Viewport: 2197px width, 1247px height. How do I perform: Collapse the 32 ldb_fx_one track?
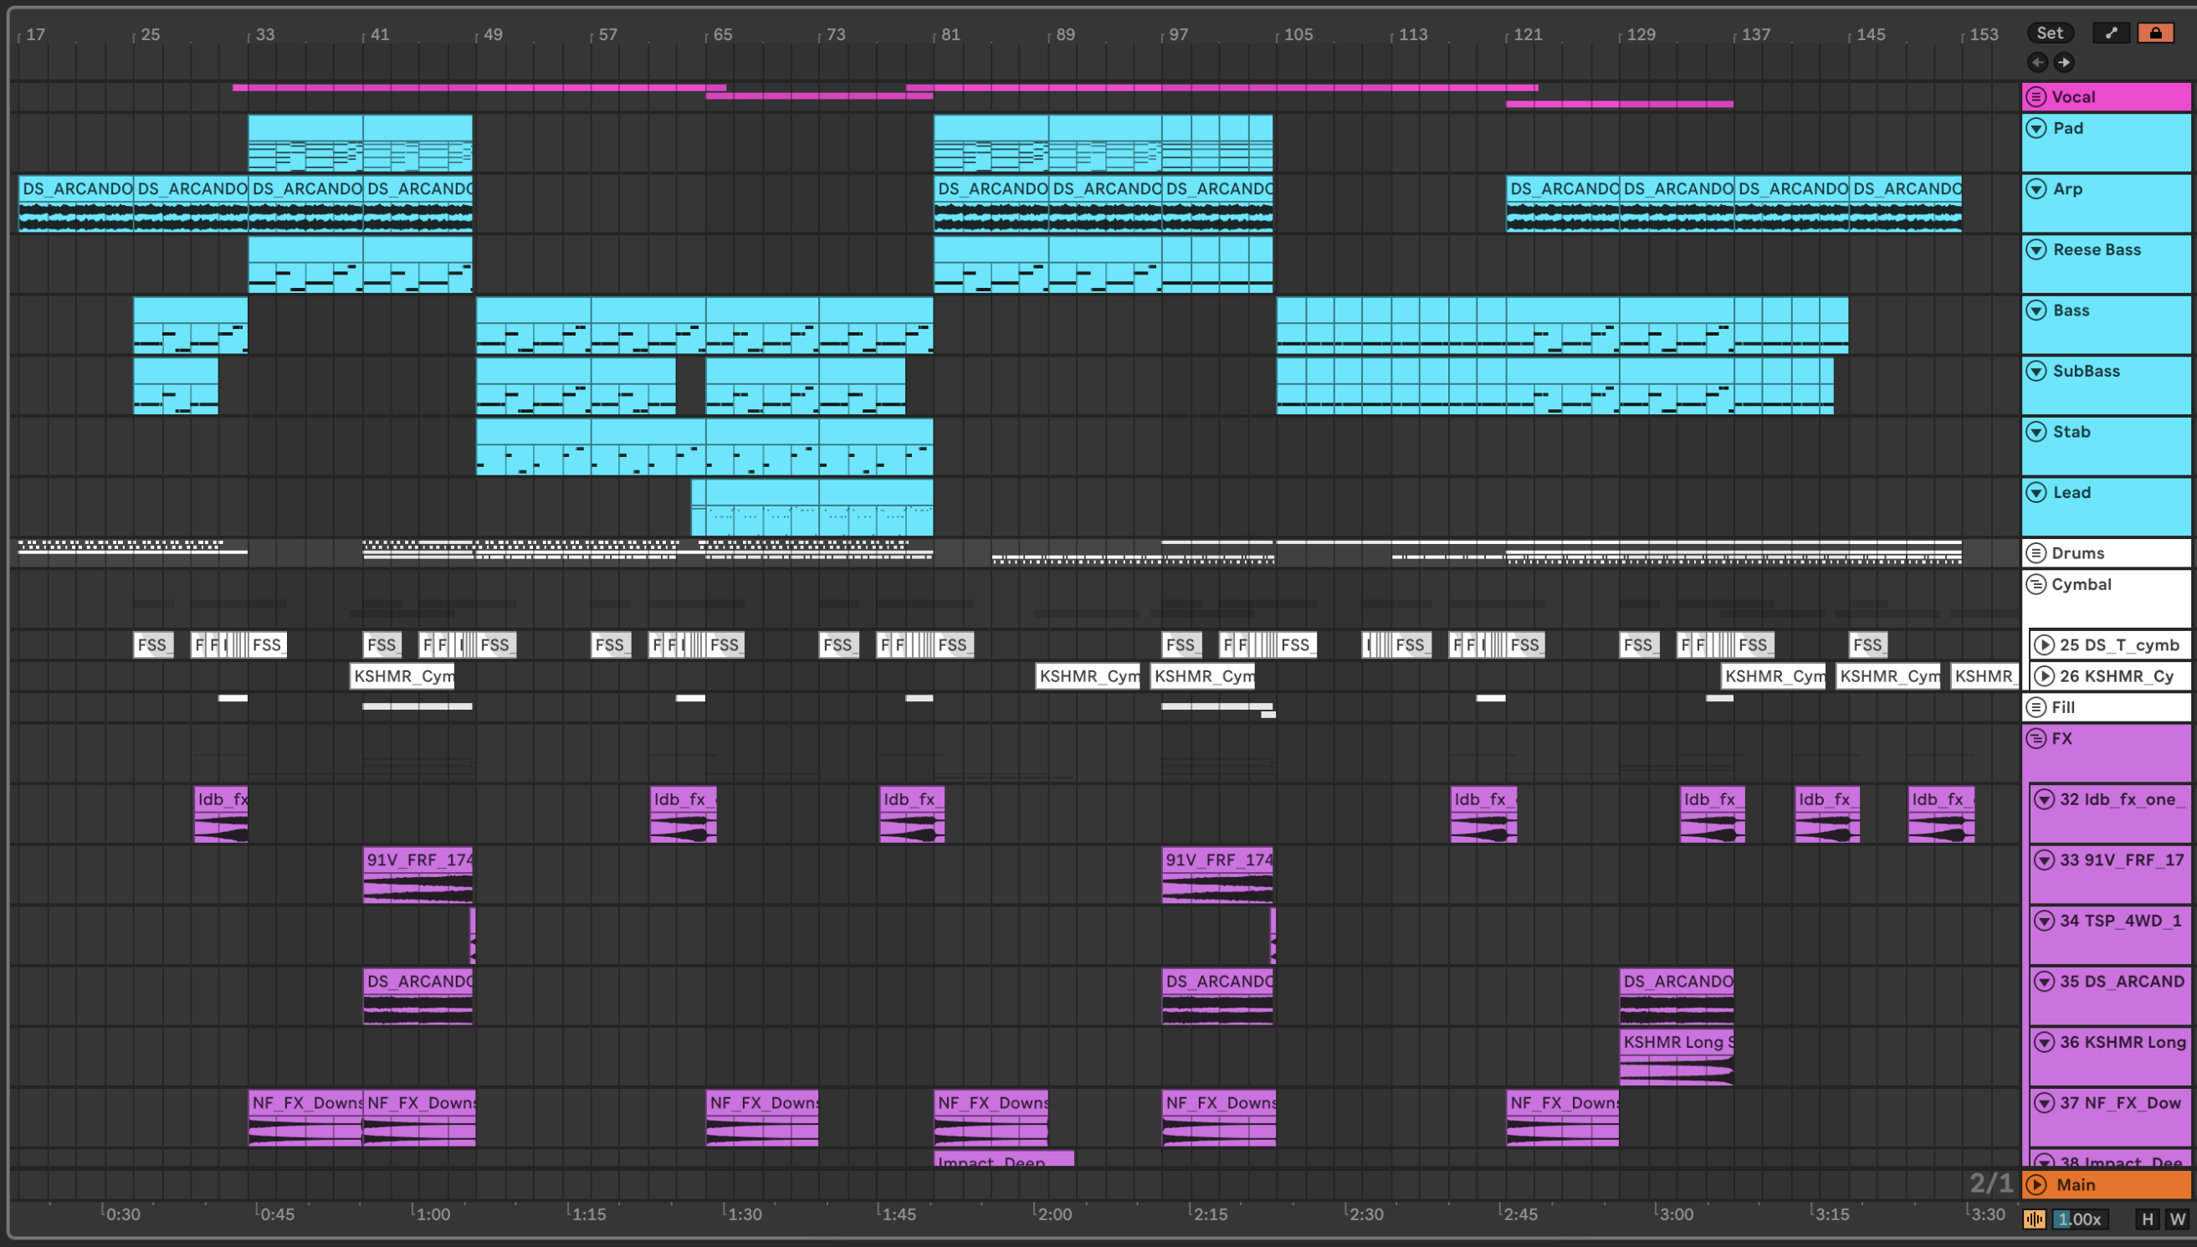(2045, 799)
